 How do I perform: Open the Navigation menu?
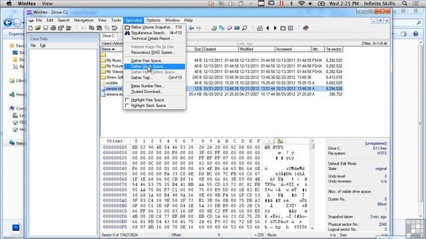point(84,20)
